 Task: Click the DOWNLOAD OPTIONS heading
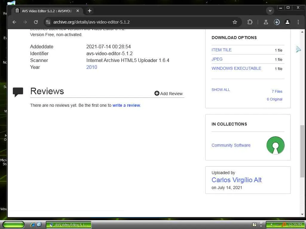pyautogui.click(x=234, y=38)
